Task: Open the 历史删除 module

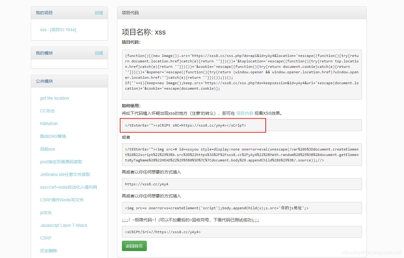Action: 48,251
